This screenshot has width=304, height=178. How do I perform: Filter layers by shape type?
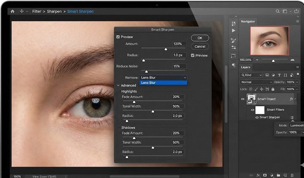tap(285, 75)
